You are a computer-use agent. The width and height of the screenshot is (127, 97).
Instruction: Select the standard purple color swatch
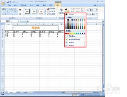coord(84,34)
